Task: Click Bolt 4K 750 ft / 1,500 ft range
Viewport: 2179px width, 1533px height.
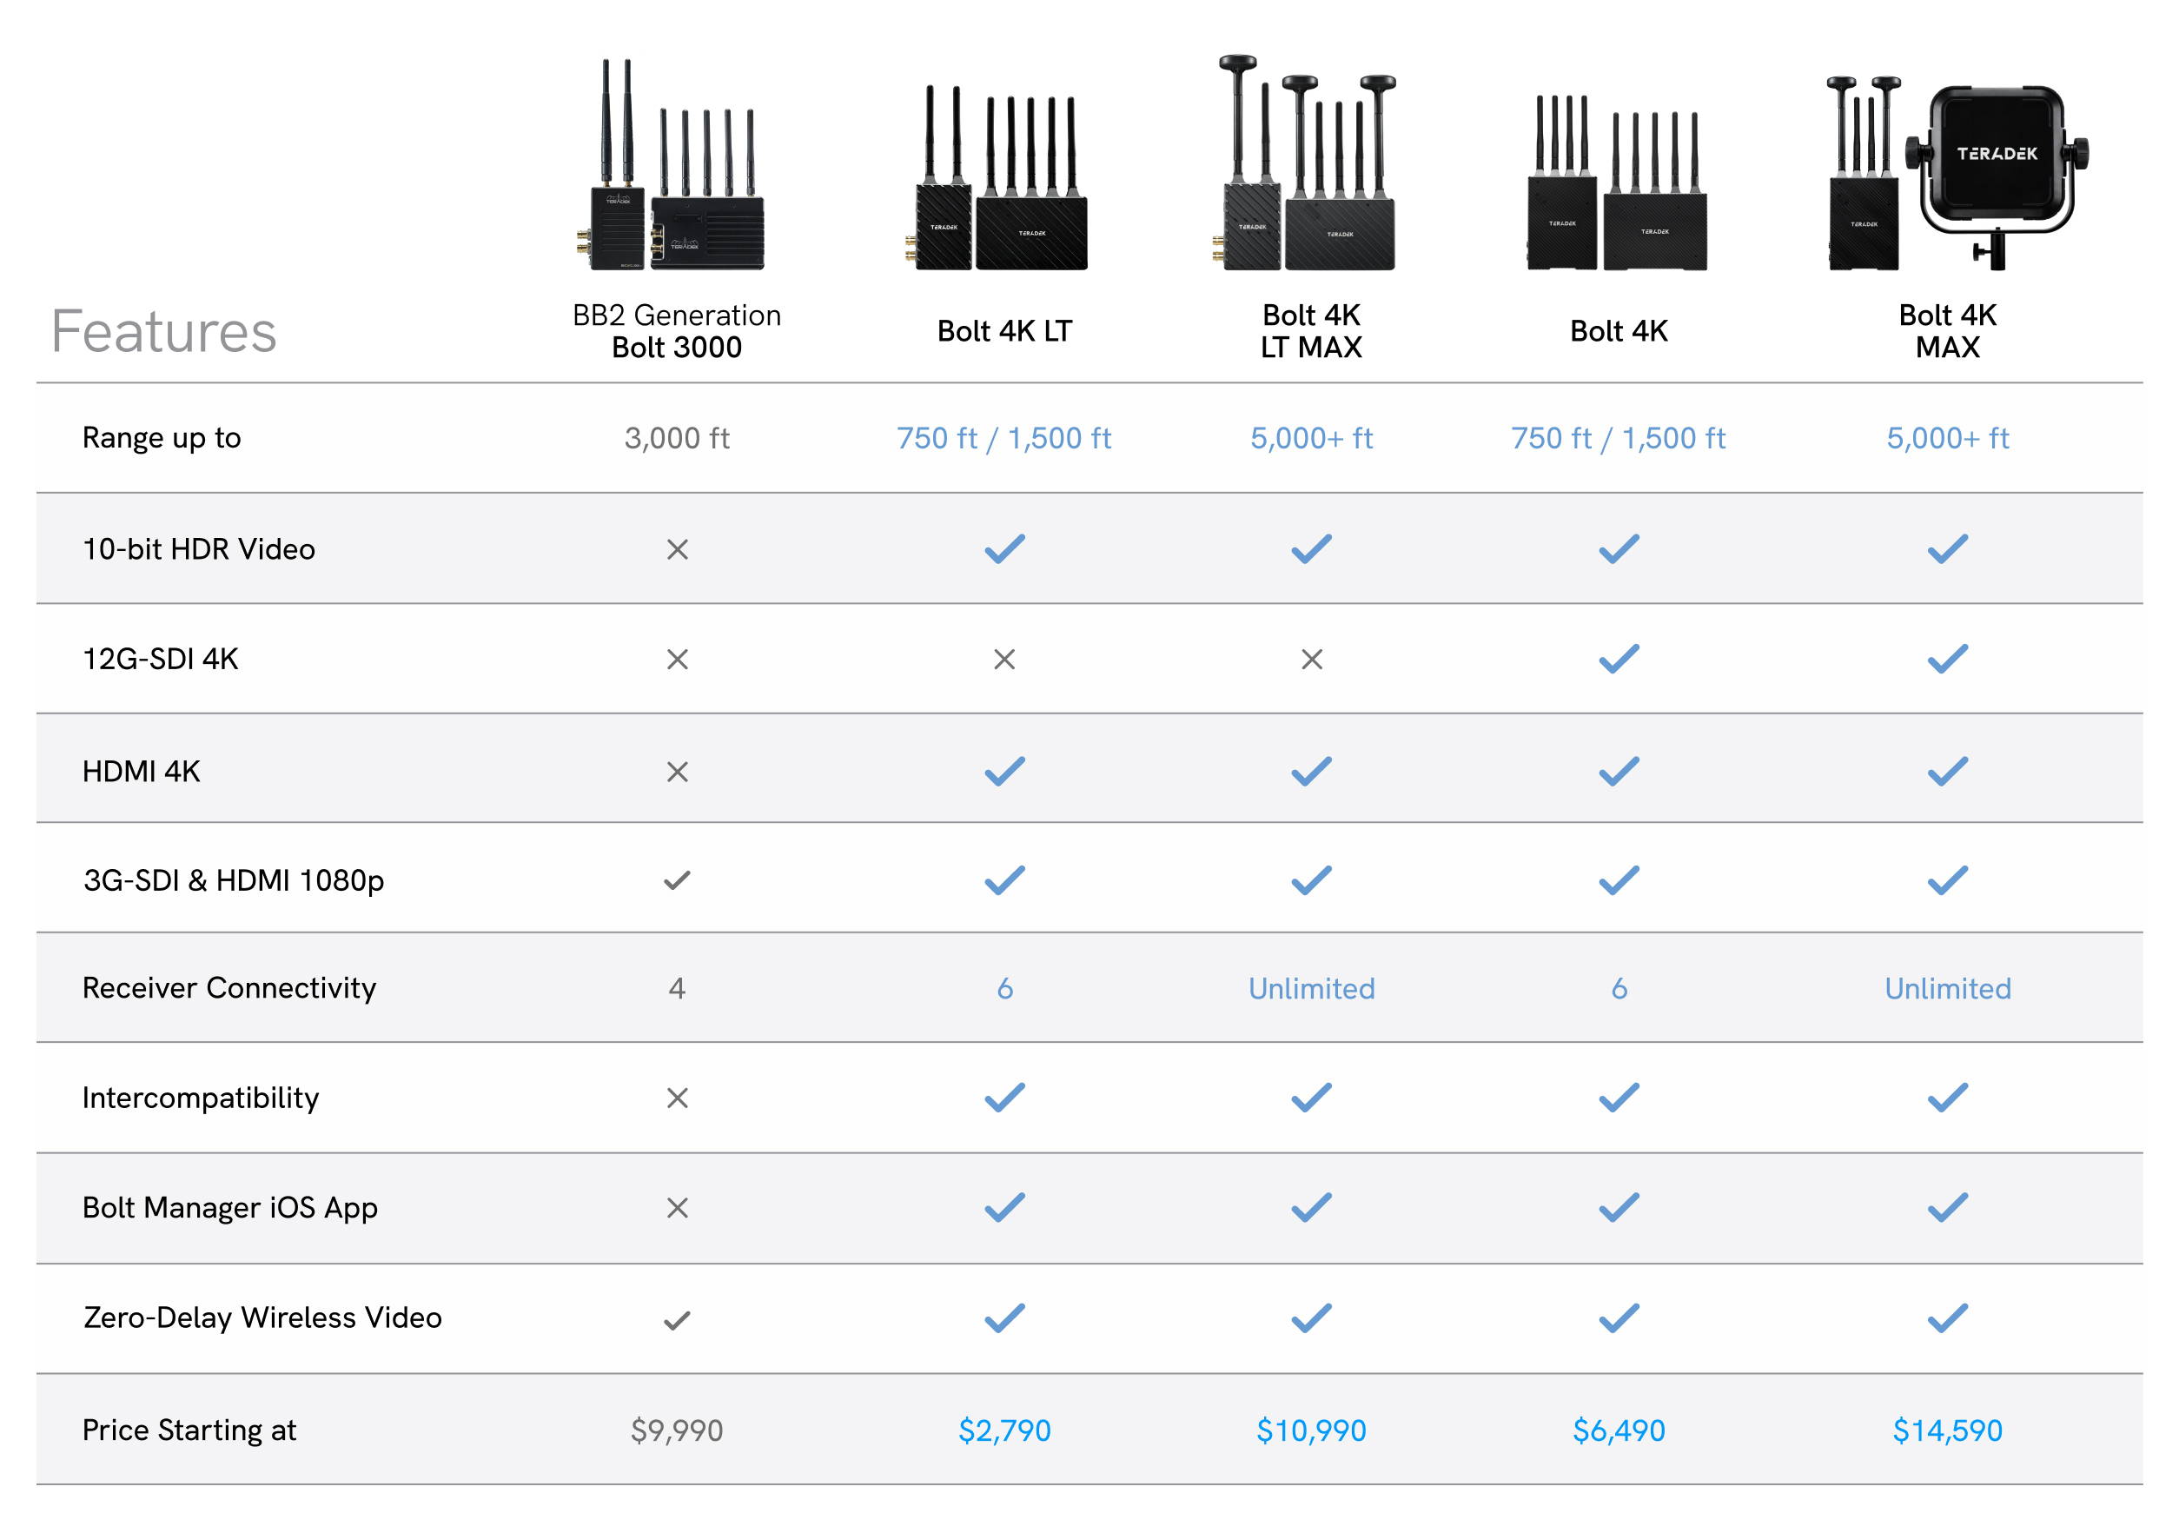Action: 1618,439
